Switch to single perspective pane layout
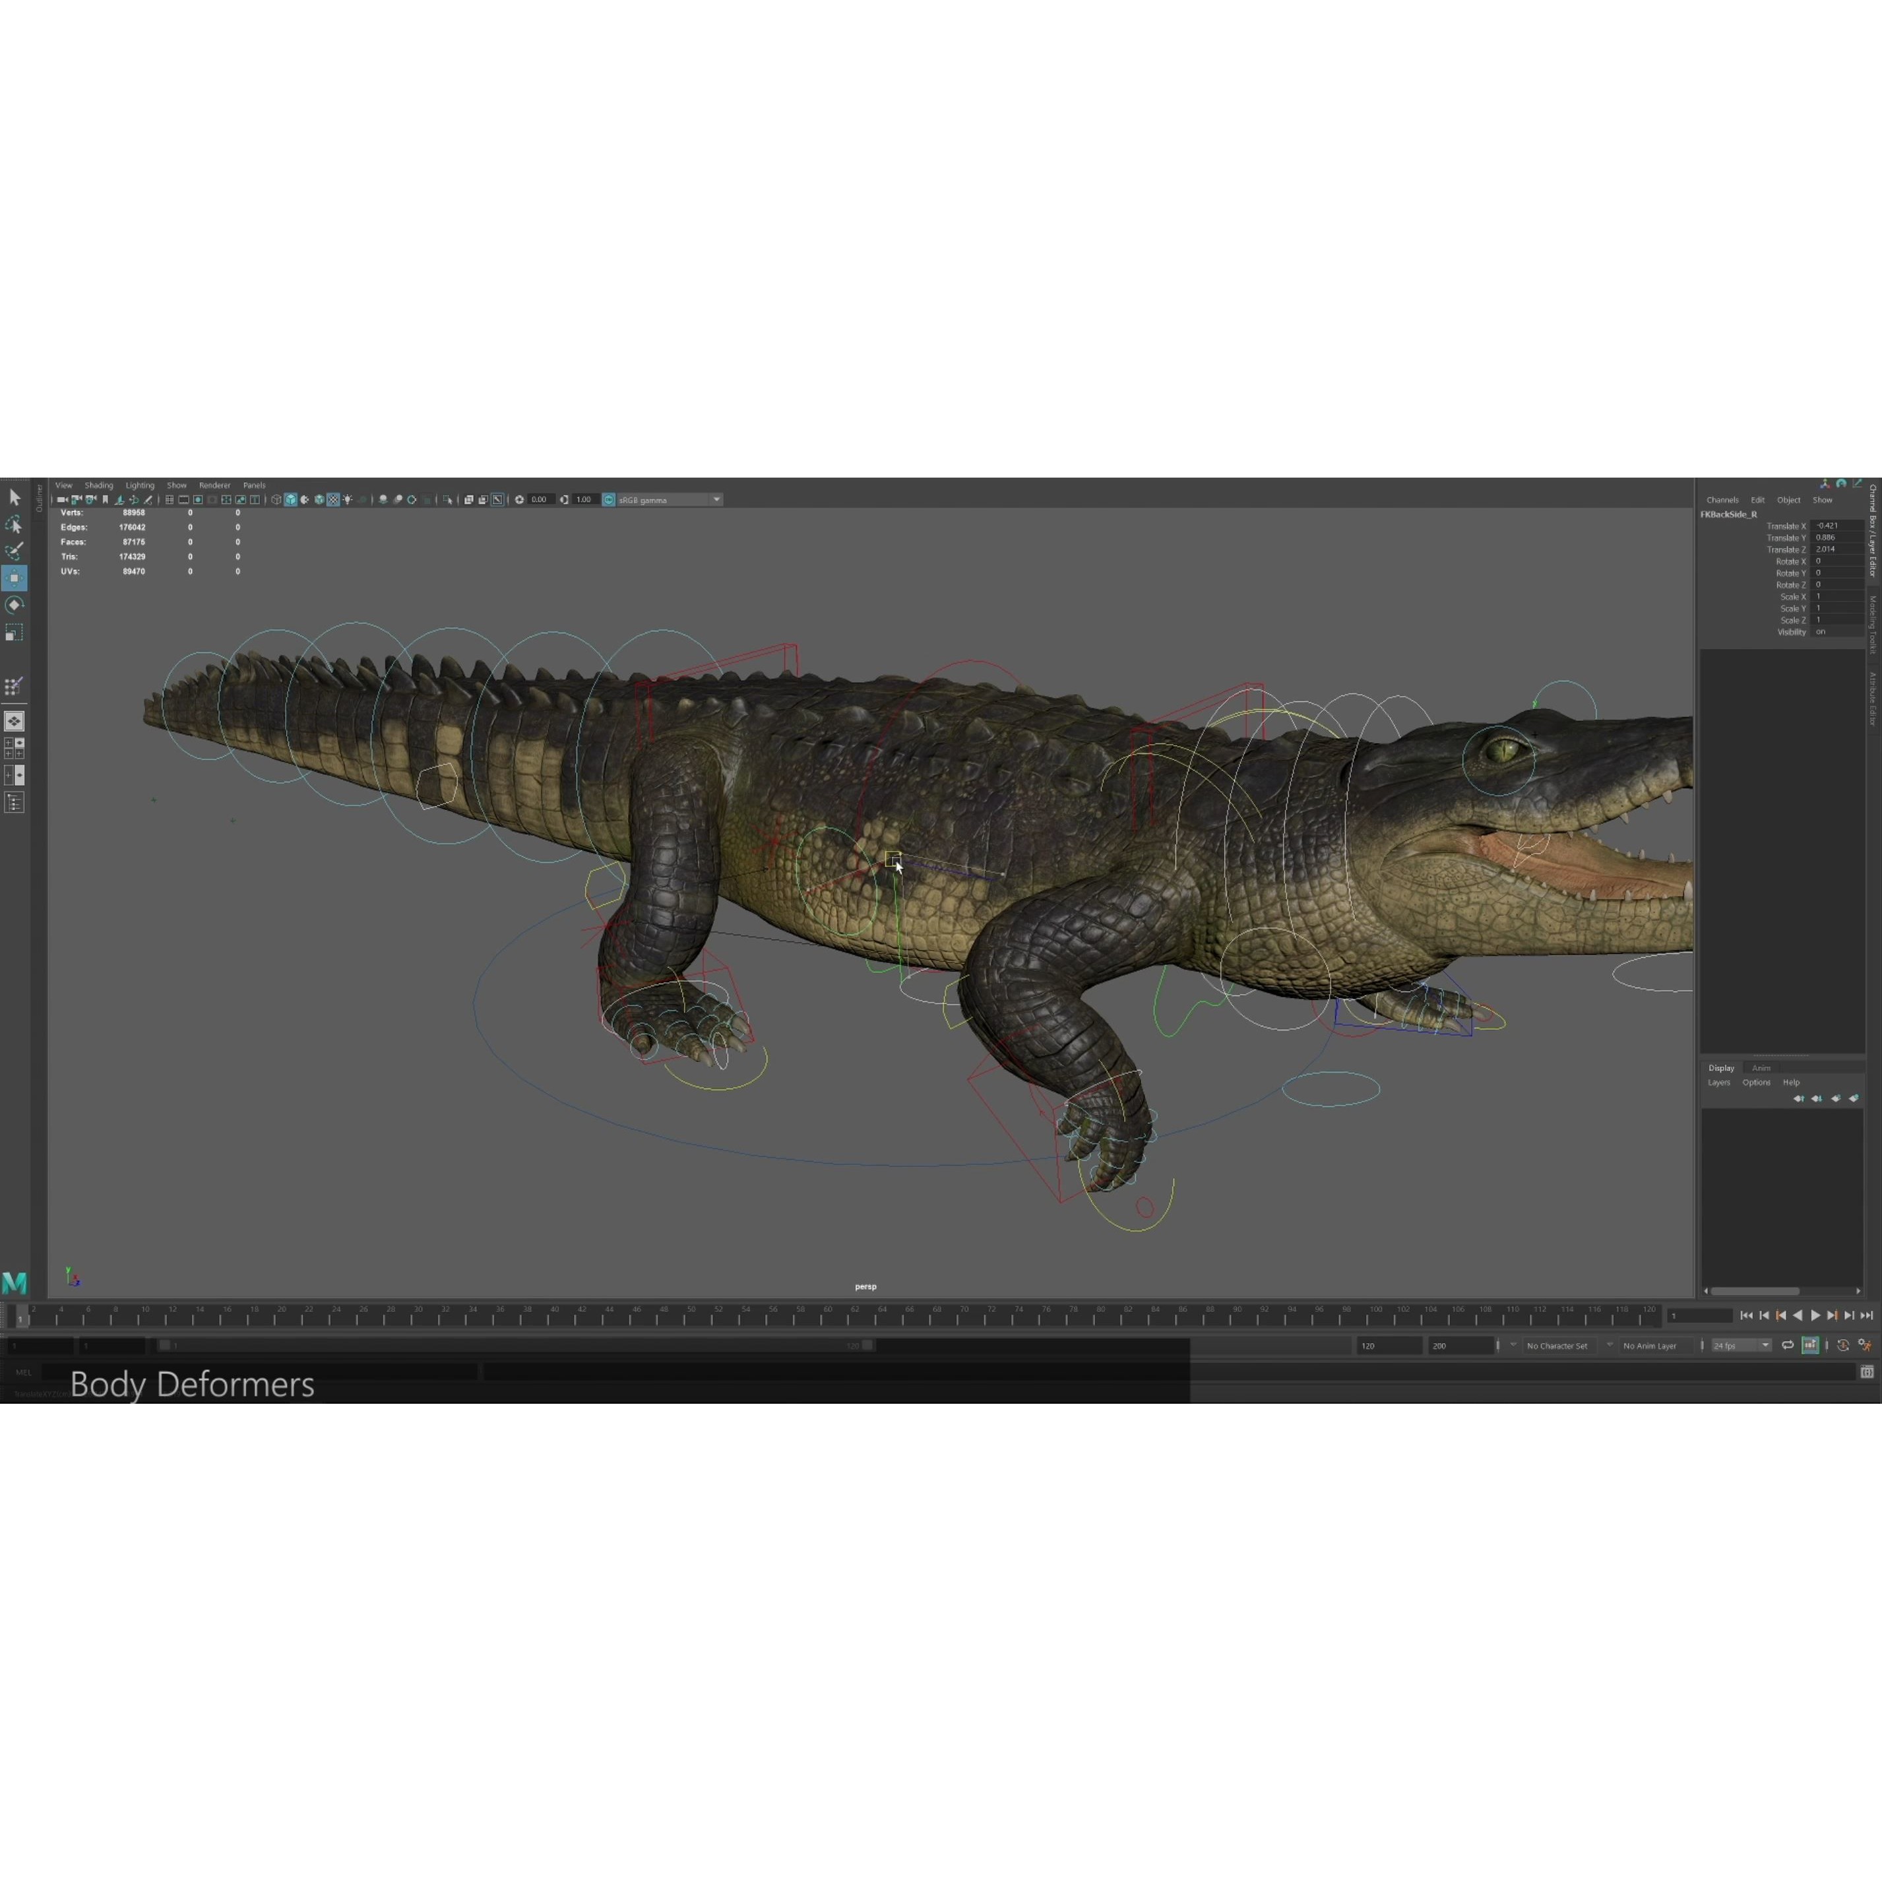The image size is (1882, 1882). click(x=15, y=721)
